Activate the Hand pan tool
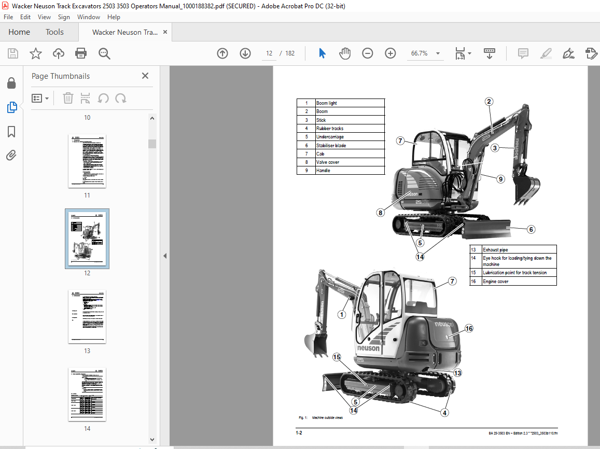 pos(345,53)
